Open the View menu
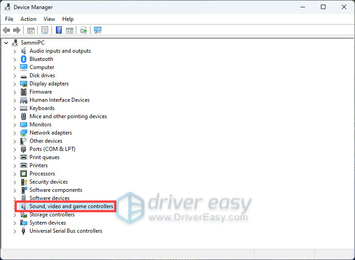Viewport: 355px width, 260px height. (49, 19)
